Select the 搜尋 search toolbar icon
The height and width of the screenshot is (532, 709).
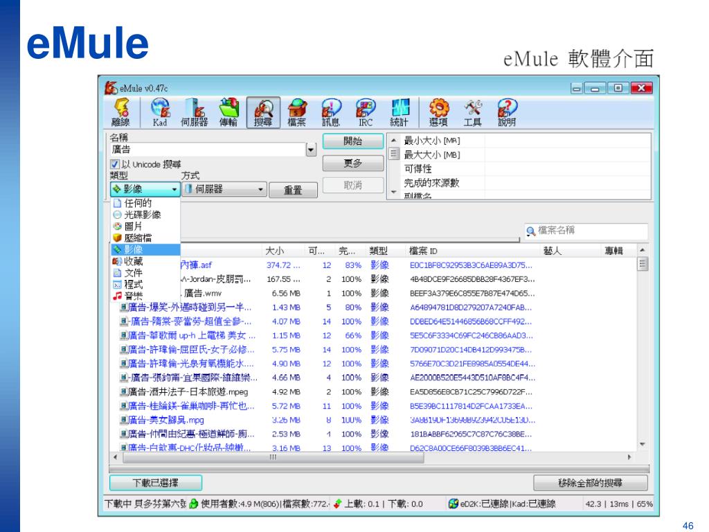tap(263, 112)
